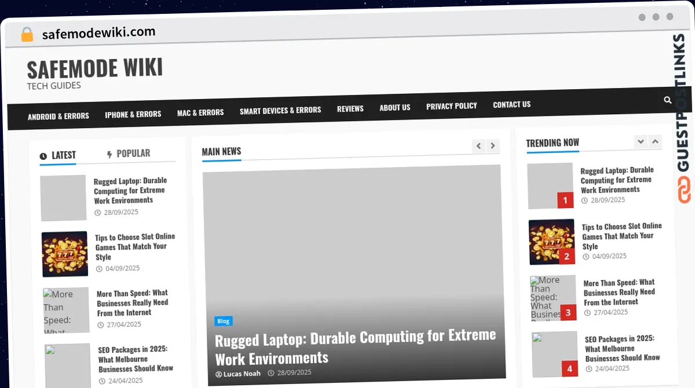The width and height of the screenshot is (695, 388).
Task: Collapse the Trending Now section with up chevron
Action: pyautogui.click(x=655, y=141)
